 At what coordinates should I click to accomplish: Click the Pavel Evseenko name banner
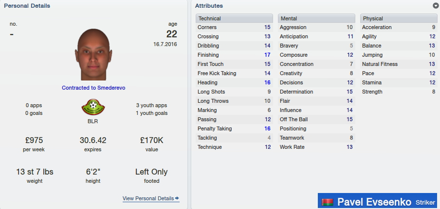tap(377, 201)
